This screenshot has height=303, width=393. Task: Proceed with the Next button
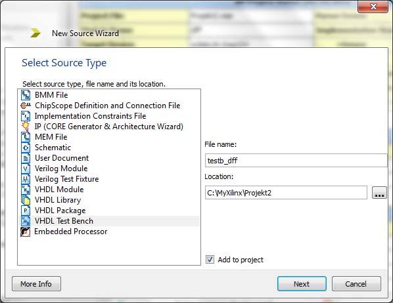[302, 284]
